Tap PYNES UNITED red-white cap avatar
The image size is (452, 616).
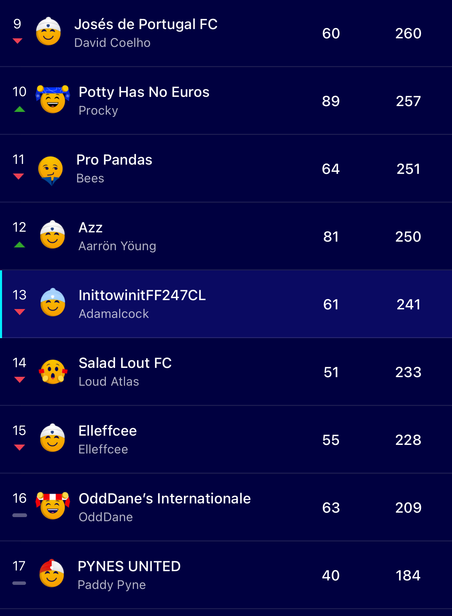[x=52, y=574]
